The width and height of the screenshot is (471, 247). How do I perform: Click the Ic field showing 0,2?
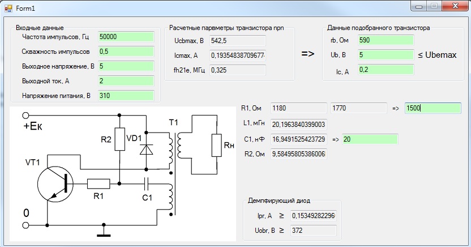386,70
